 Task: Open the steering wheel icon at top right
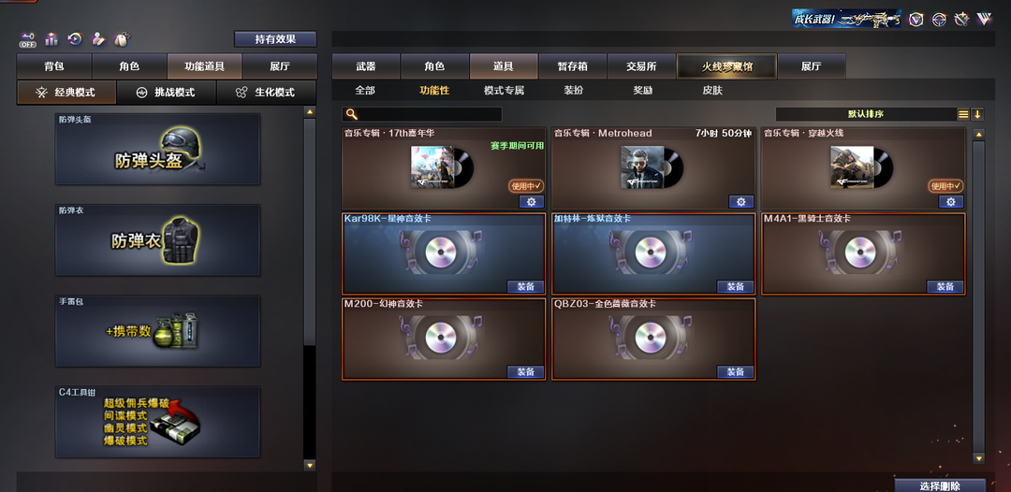pyautogui.click(x=940, y=20)
